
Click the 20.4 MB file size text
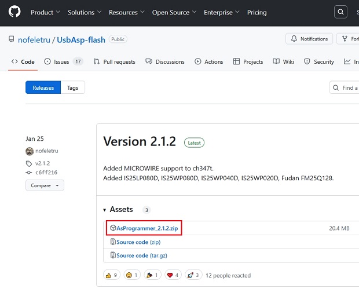pos(339,228)
